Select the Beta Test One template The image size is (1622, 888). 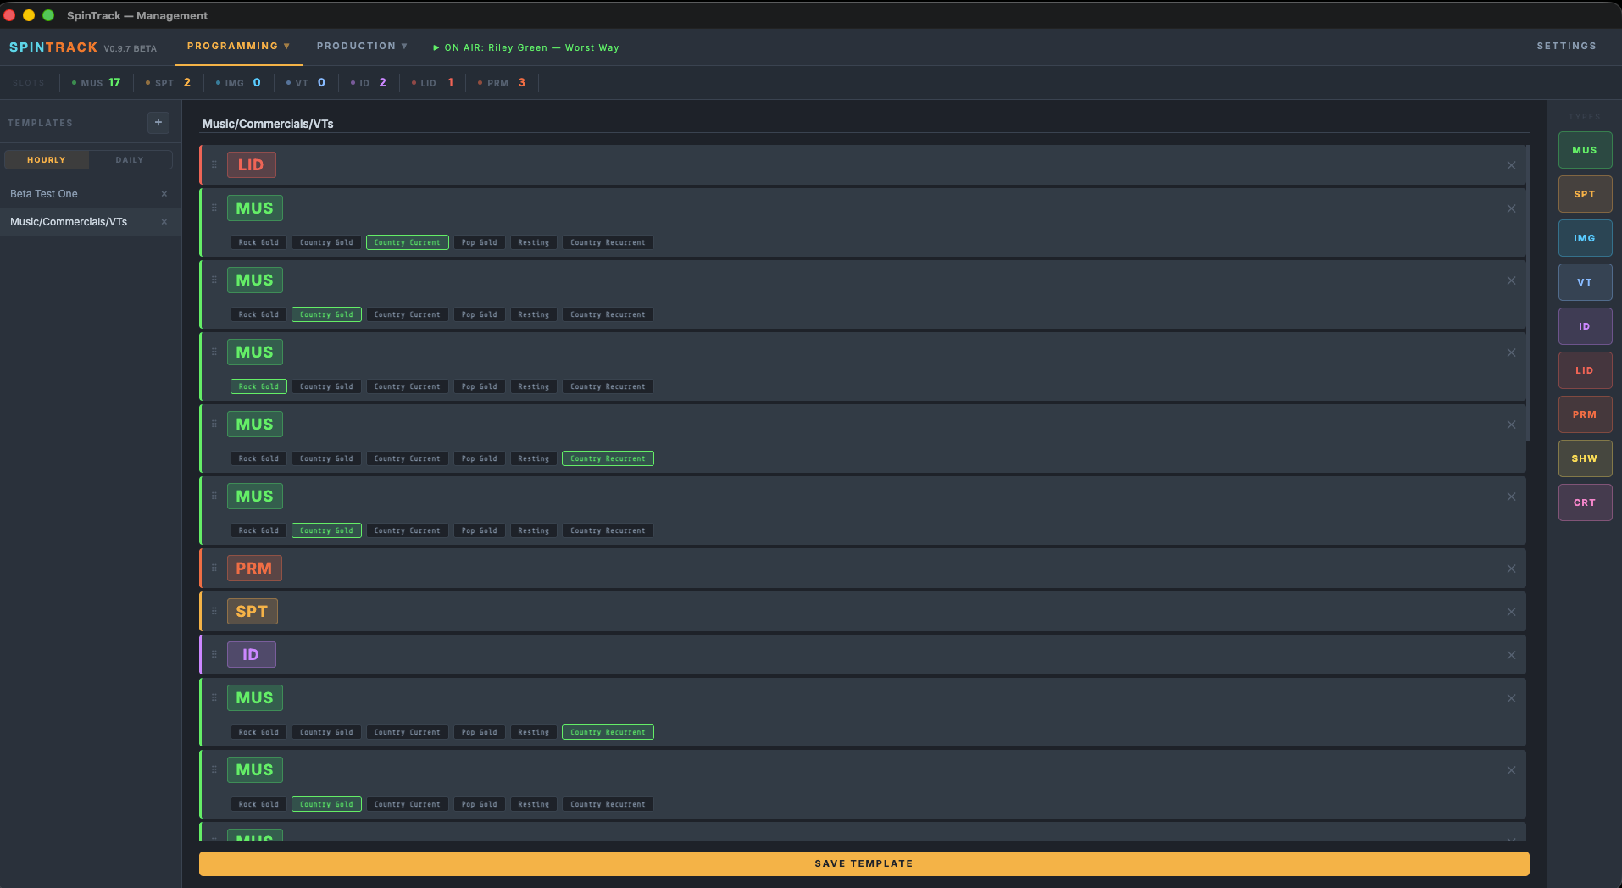pos(90,194)
